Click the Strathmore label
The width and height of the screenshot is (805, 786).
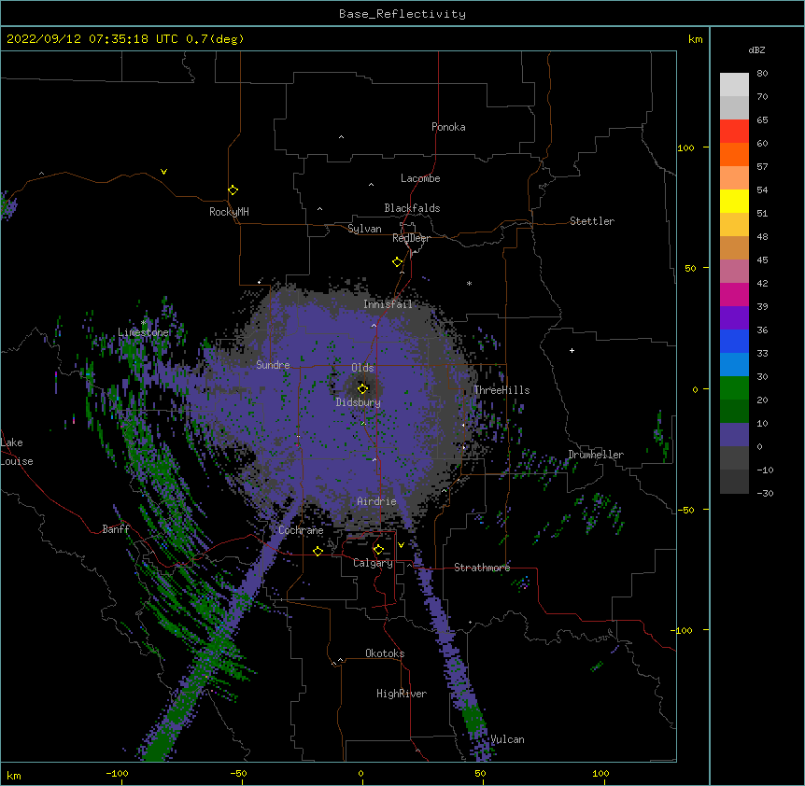482,568
